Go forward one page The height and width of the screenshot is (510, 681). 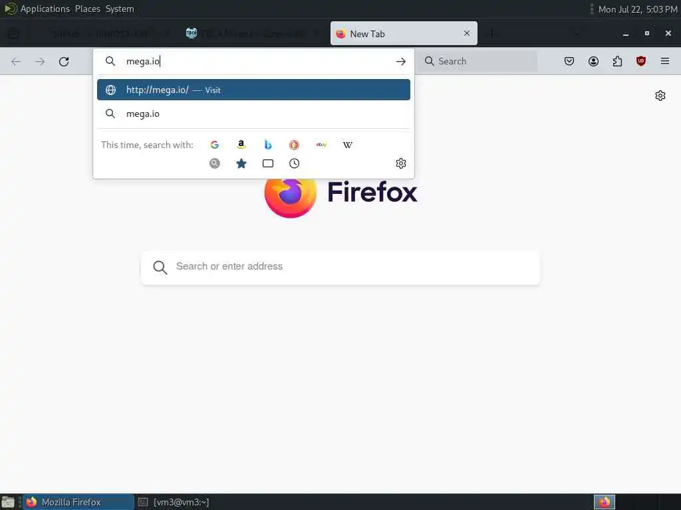coord(40,62)
